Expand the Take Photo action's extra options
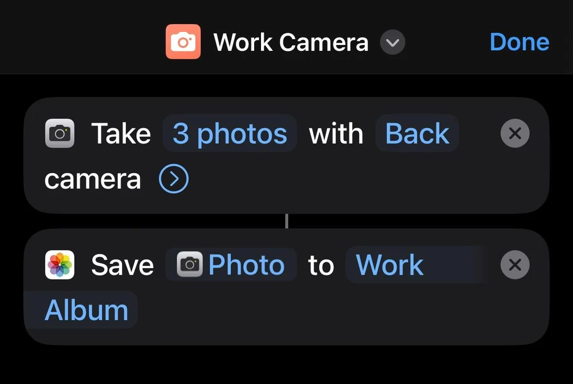The height and width of the screenshot is (384, 573). click(173, 178)
